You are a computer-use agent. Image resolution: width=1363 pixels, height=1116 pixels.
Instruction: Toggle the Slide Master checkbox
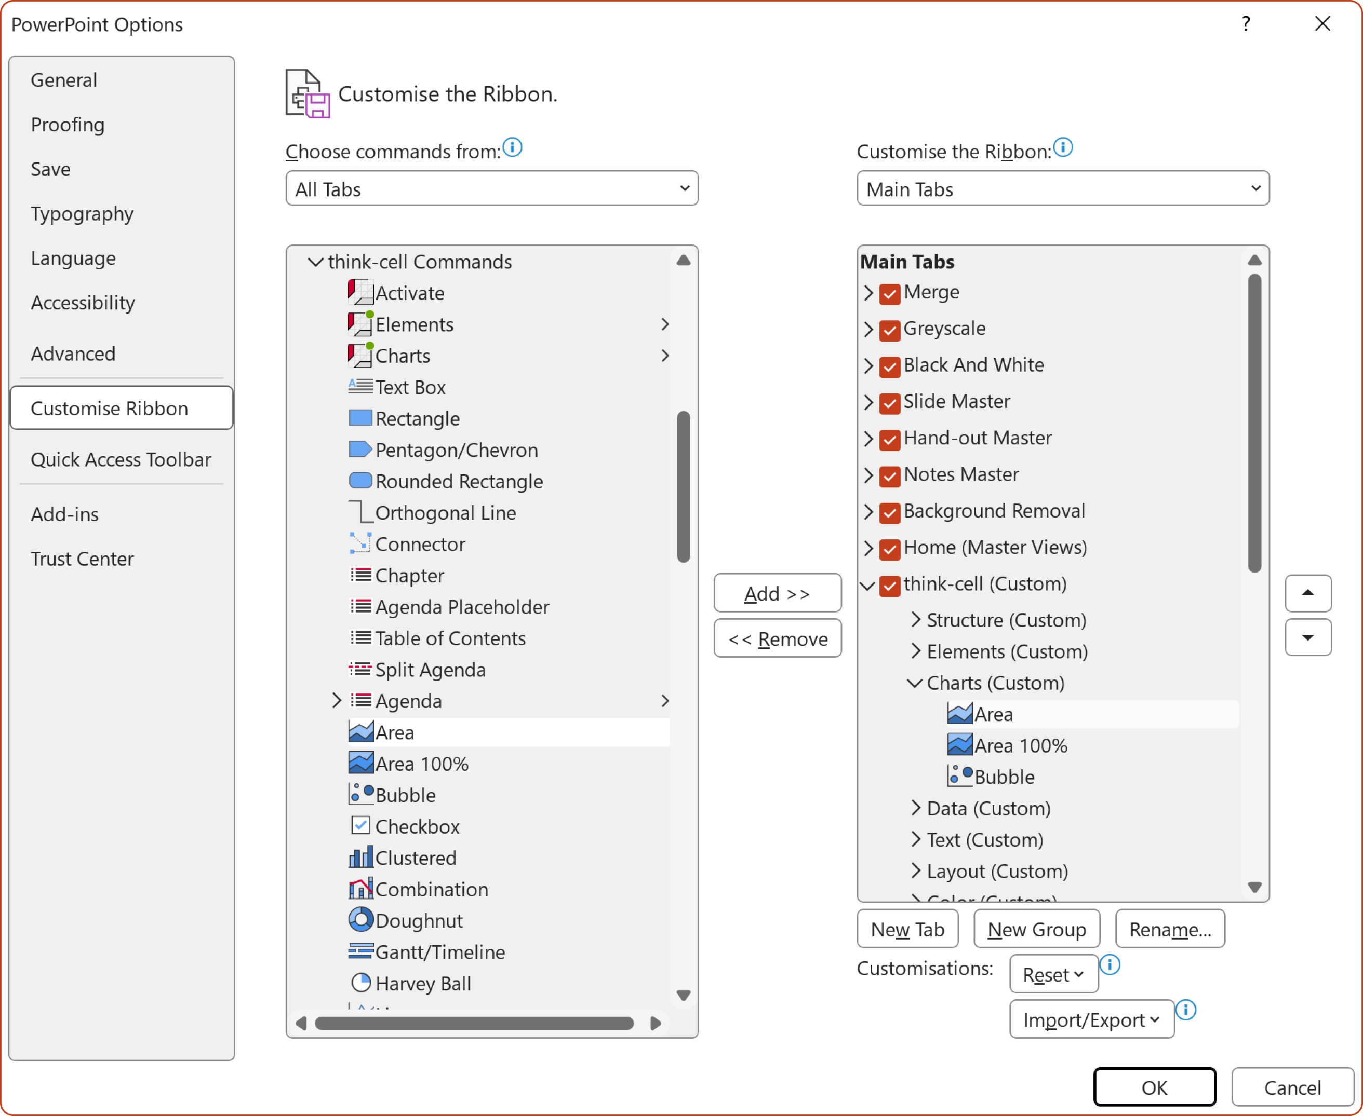tap(890, 403)
